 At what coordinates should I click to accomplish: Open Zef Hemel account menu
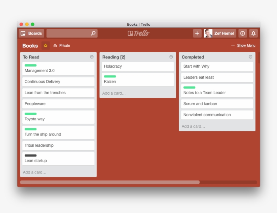click(x=220, y=33)
